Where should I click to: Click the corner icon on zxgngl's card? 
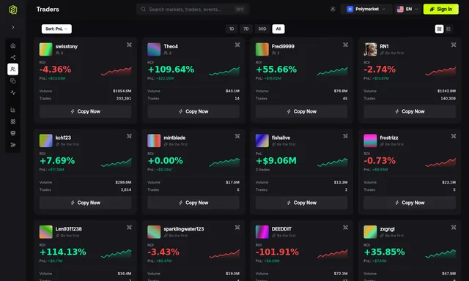click(x=454, y=228)
